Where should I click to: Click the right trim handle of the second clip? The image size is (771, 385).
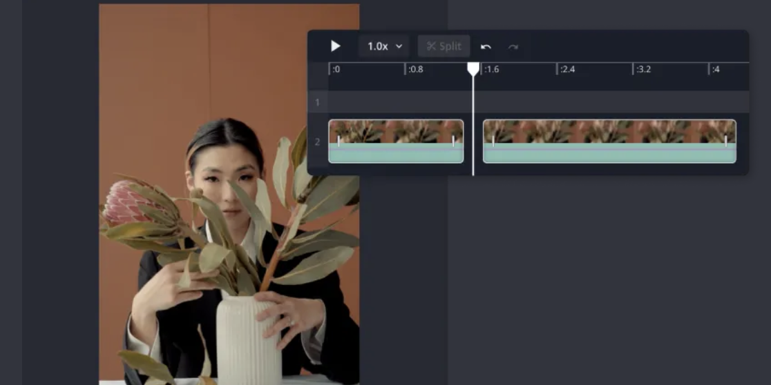[725, 141]
